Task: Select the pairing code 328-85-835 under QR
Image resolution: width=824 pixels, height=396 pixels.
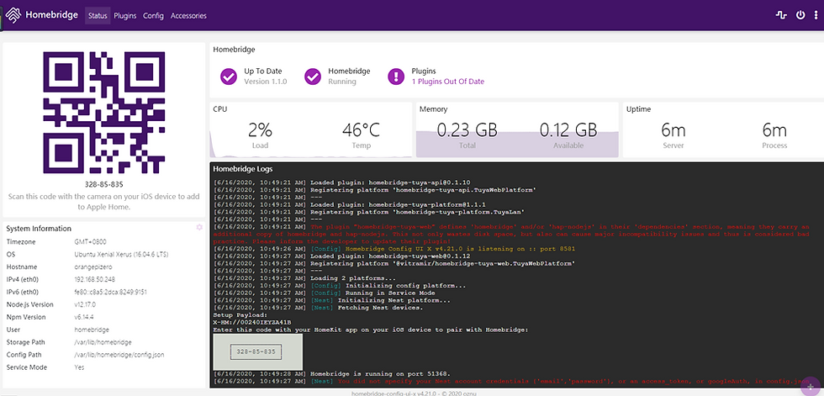Action: [103, 185]
